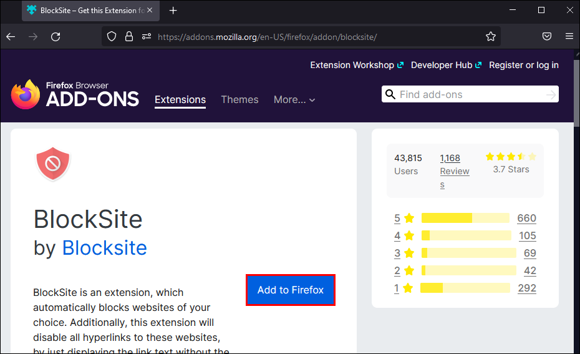580x354 pixels.
Task: Open the Firefox hamburger application menu
Action: click(x=569, y=37)
